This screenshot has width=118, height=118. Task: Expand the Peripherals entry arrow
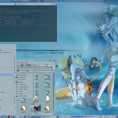point(33,84)
